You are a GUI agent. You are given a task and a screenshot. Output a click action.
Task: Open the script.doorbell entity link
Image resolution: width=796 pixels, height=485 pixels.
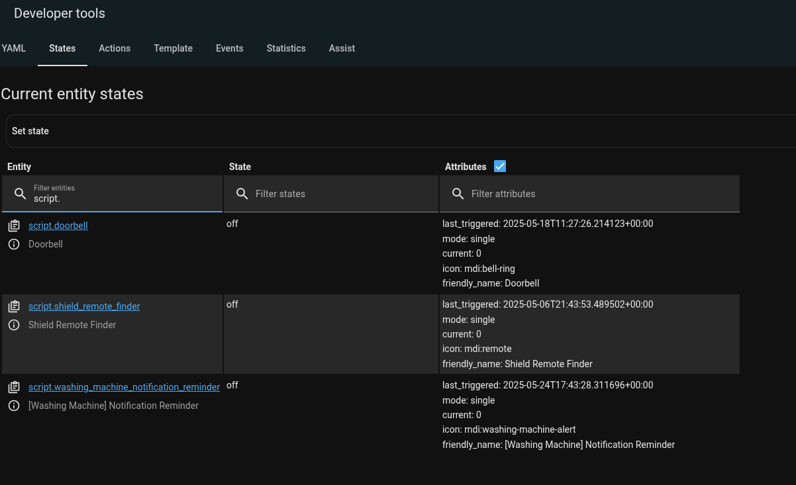tap(58, 226)
